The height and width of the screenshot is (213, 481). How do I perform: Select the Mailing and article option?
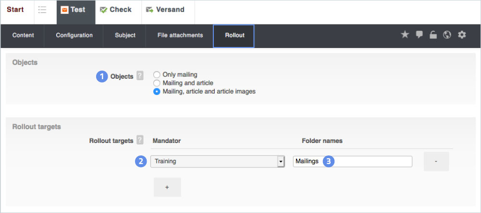tap(157, 83)
